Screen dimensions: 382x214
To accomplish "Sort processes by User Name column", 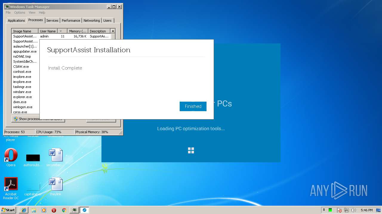I will 48,31.
